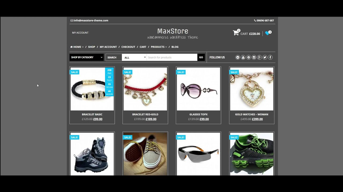Open the Bracelet Red-Gold product image

pos(145,89)
